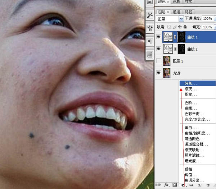Hide the 曲线 2 layer with eye icon

coord(158,49)
